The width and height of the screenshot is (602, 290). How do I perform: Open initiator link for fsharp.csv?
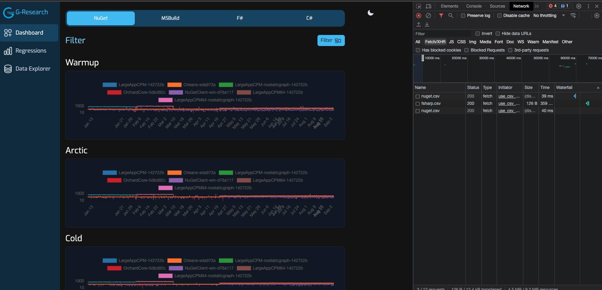(x=509, y=104)
